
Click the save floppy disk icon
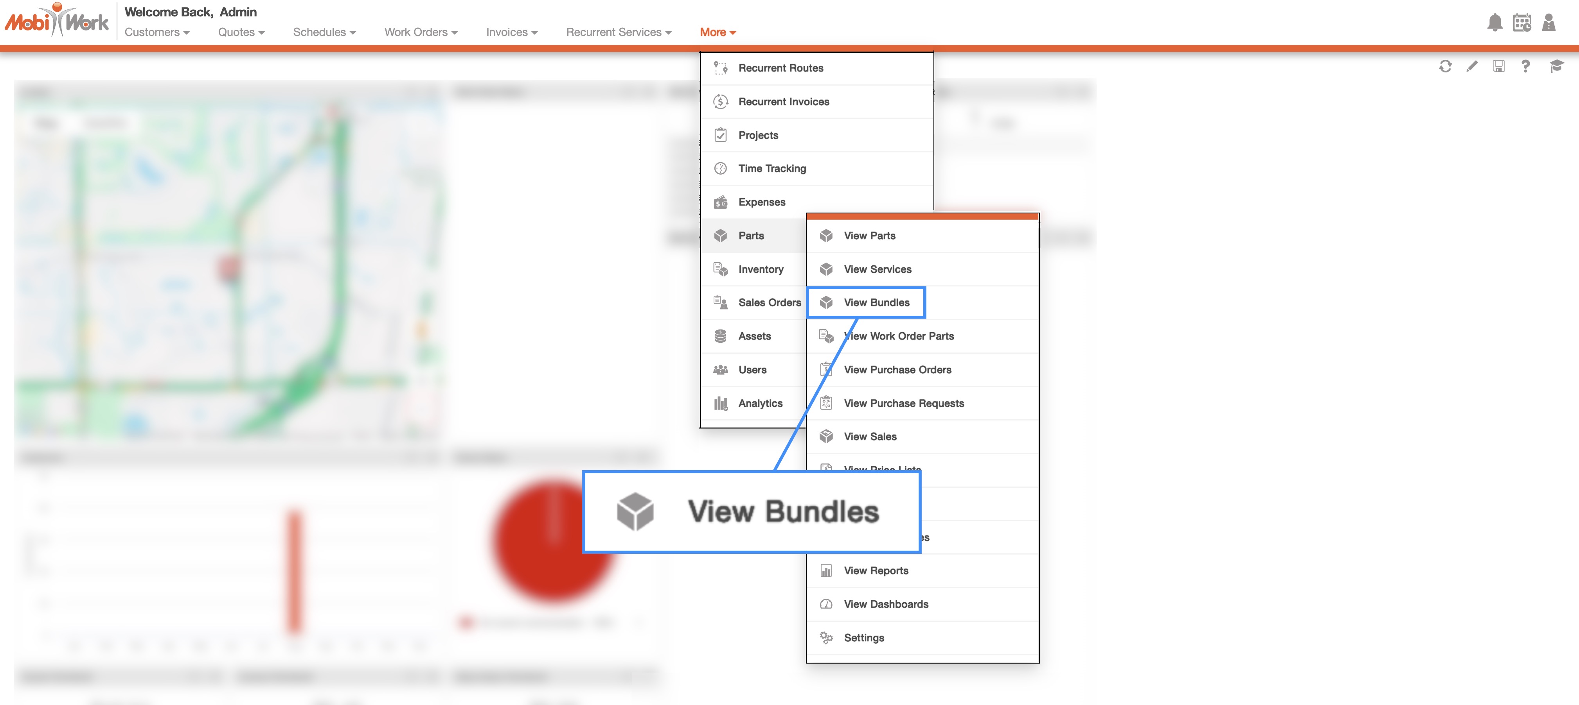pyautogui.click(x=1498, y=66)
